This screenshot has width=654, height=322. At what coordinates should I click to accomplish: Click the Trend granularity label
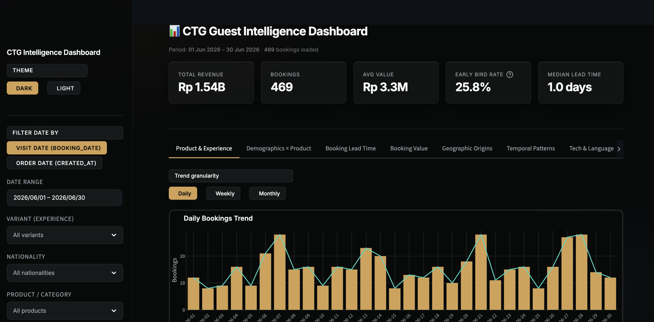197,176
